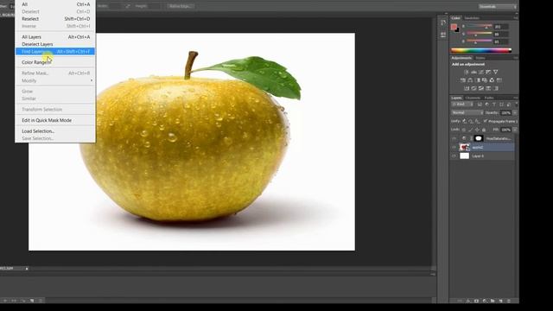Click the Refine Edge button
The height and width of the screenshot is (311, 553).
[181, 6]
